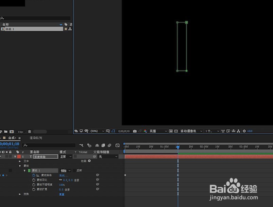
Task: Open the Graph Editor in the timeline
Action: pyautogui.click(x=117, y=145)
